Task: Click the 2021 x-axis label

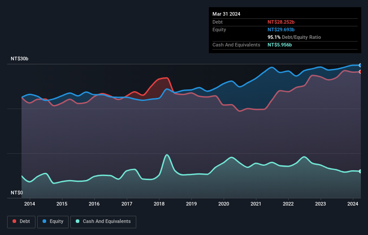Action: pos(256,204)
